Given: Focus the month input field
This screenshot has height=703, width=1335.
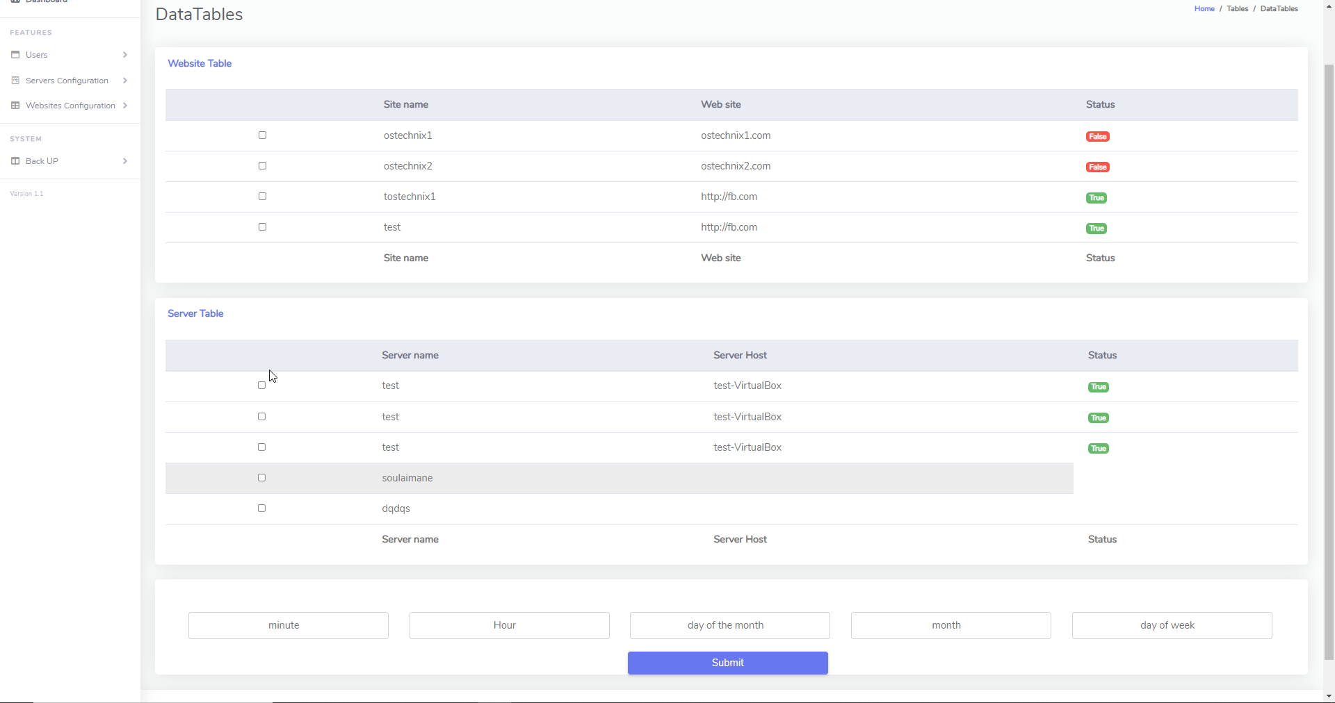Looking at the screenshot, I should pyautogui.click(x=951, y=625).
